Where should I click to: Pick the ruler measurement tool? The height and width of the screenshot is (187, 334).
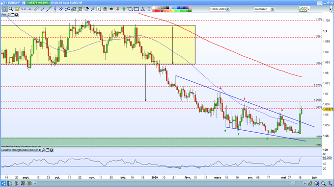(36, 9)
